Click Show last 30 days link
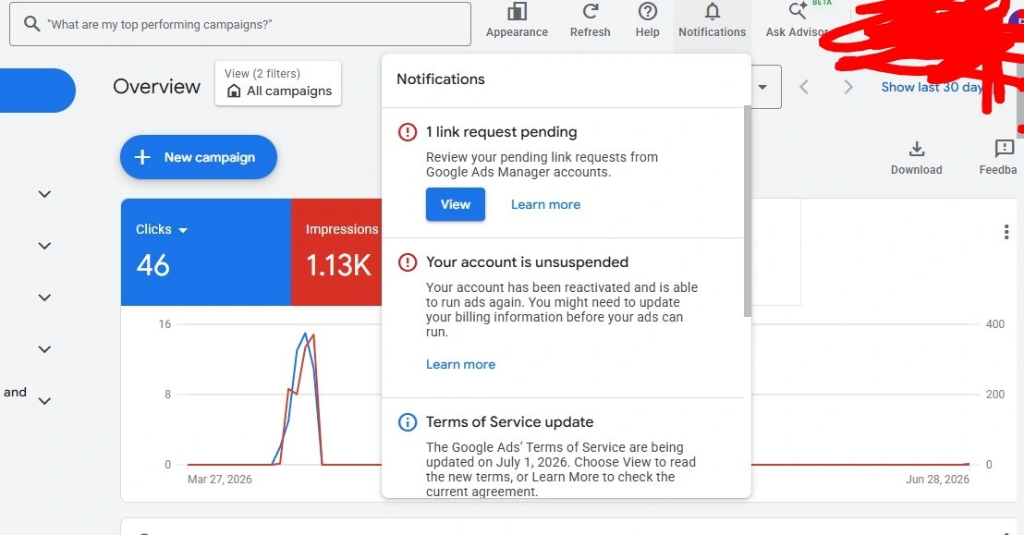1024x535 pixels. point(932,87)
